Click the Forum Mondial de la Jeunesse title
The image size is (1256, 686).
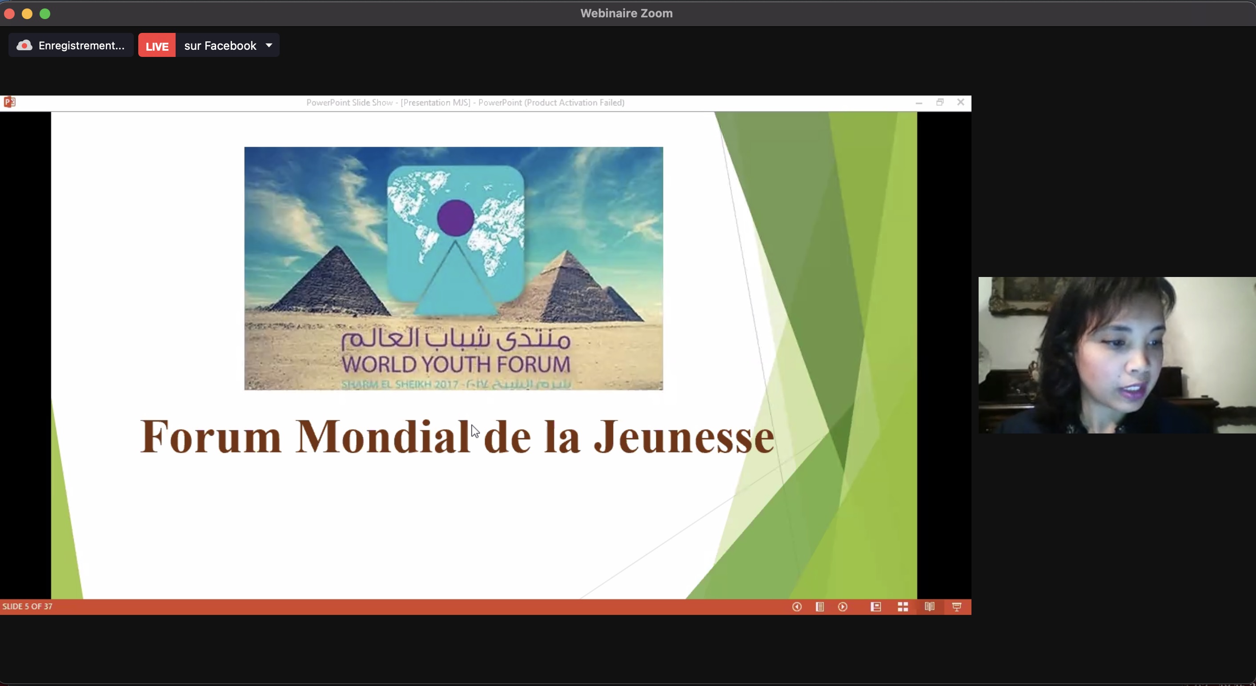pyautogui.click(x=457, y=437)
